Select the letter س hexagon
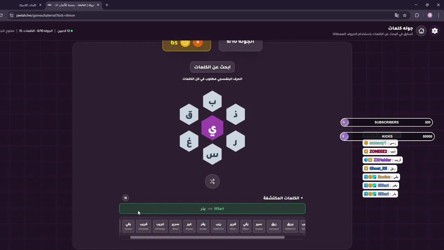The width and height of the screenshot is (444, 250). tap(212, 155)
